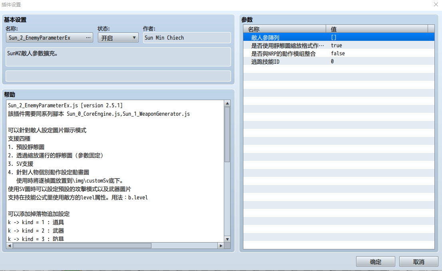The width and height of the screenshot is (442, 271).
Task: Click the 值 column header in parameters
Action: click(377, 29)
